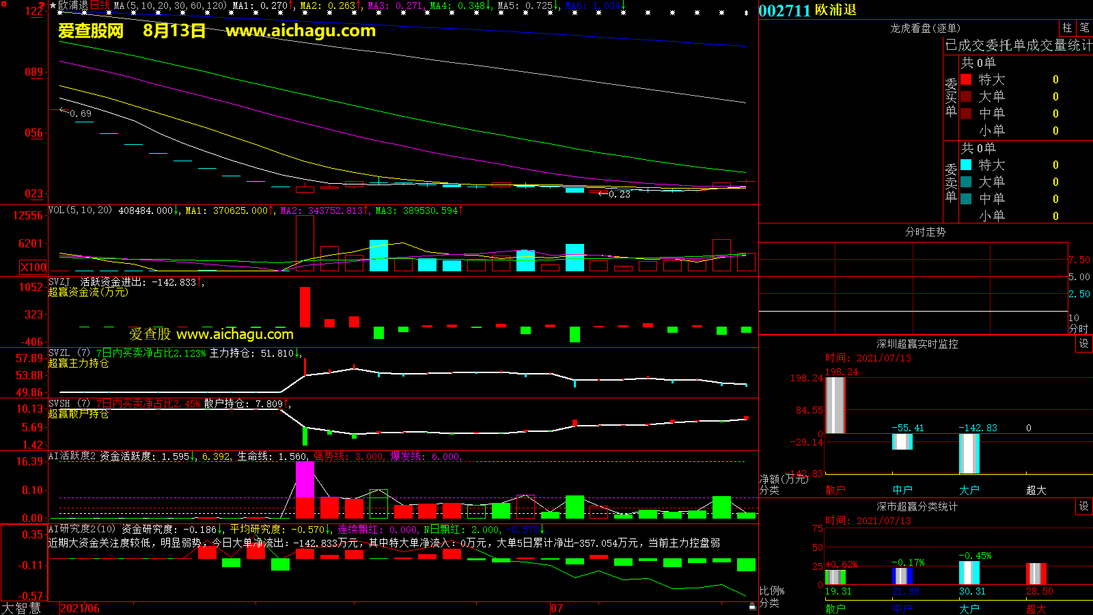The height and width of the screenshot is (615, 1093).
Task: Click the SVZJ indicator label
Action: click(59, 282)
